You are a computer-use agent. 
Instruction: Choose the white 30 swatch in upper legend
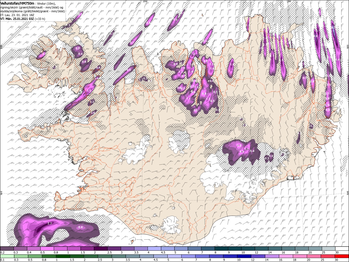(x=342, y=249)
